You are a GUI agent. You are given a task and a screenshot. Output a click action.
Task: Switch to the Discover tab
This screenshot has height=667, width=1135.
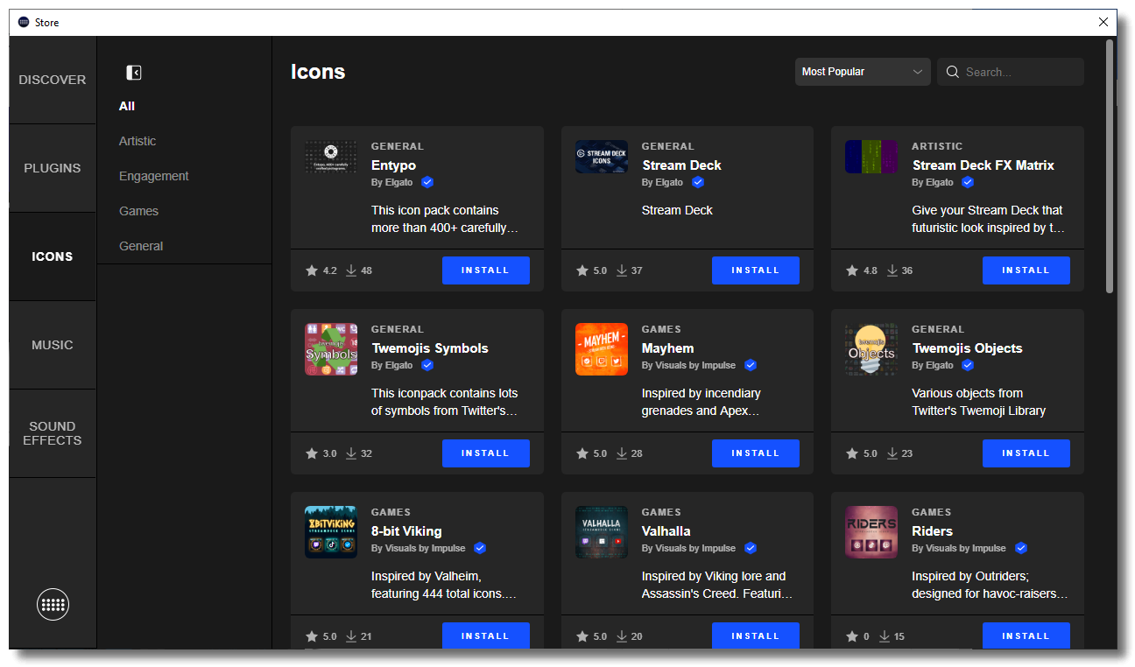(x=53, y=80)
